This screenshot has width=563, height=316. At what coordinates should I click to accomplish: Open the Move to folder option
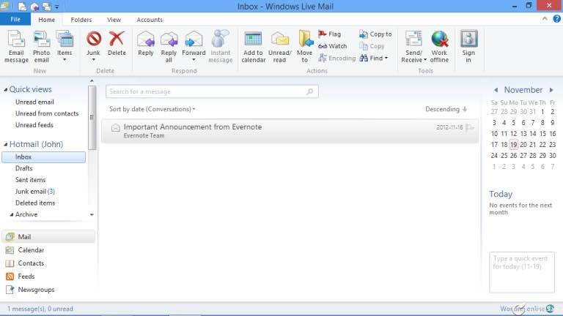305,47
